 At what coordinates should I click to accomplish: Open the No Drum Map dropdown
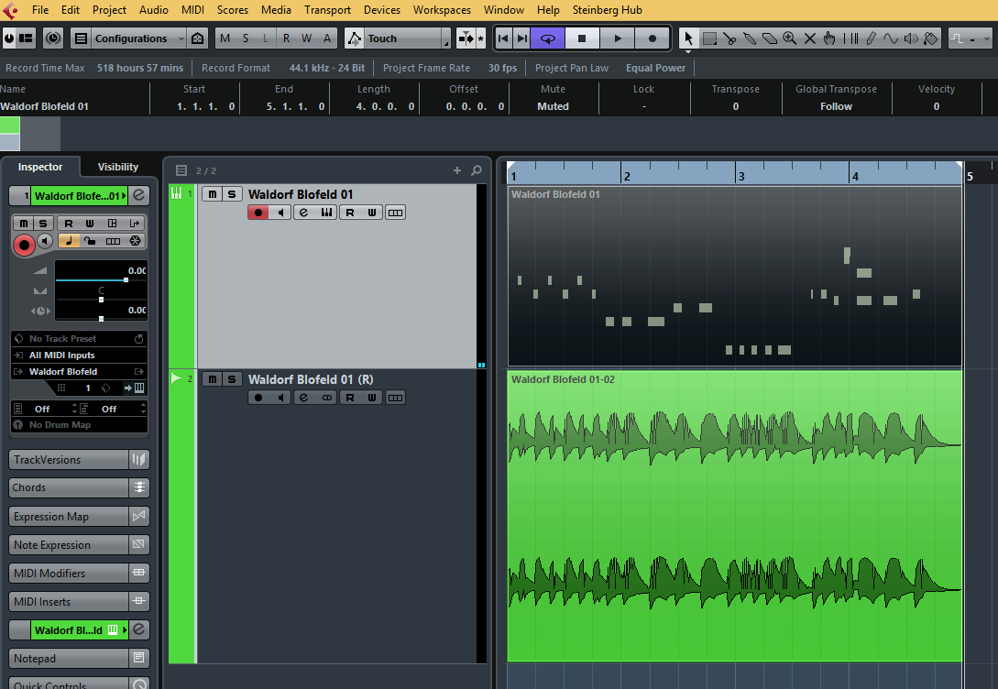coord(79,425)
